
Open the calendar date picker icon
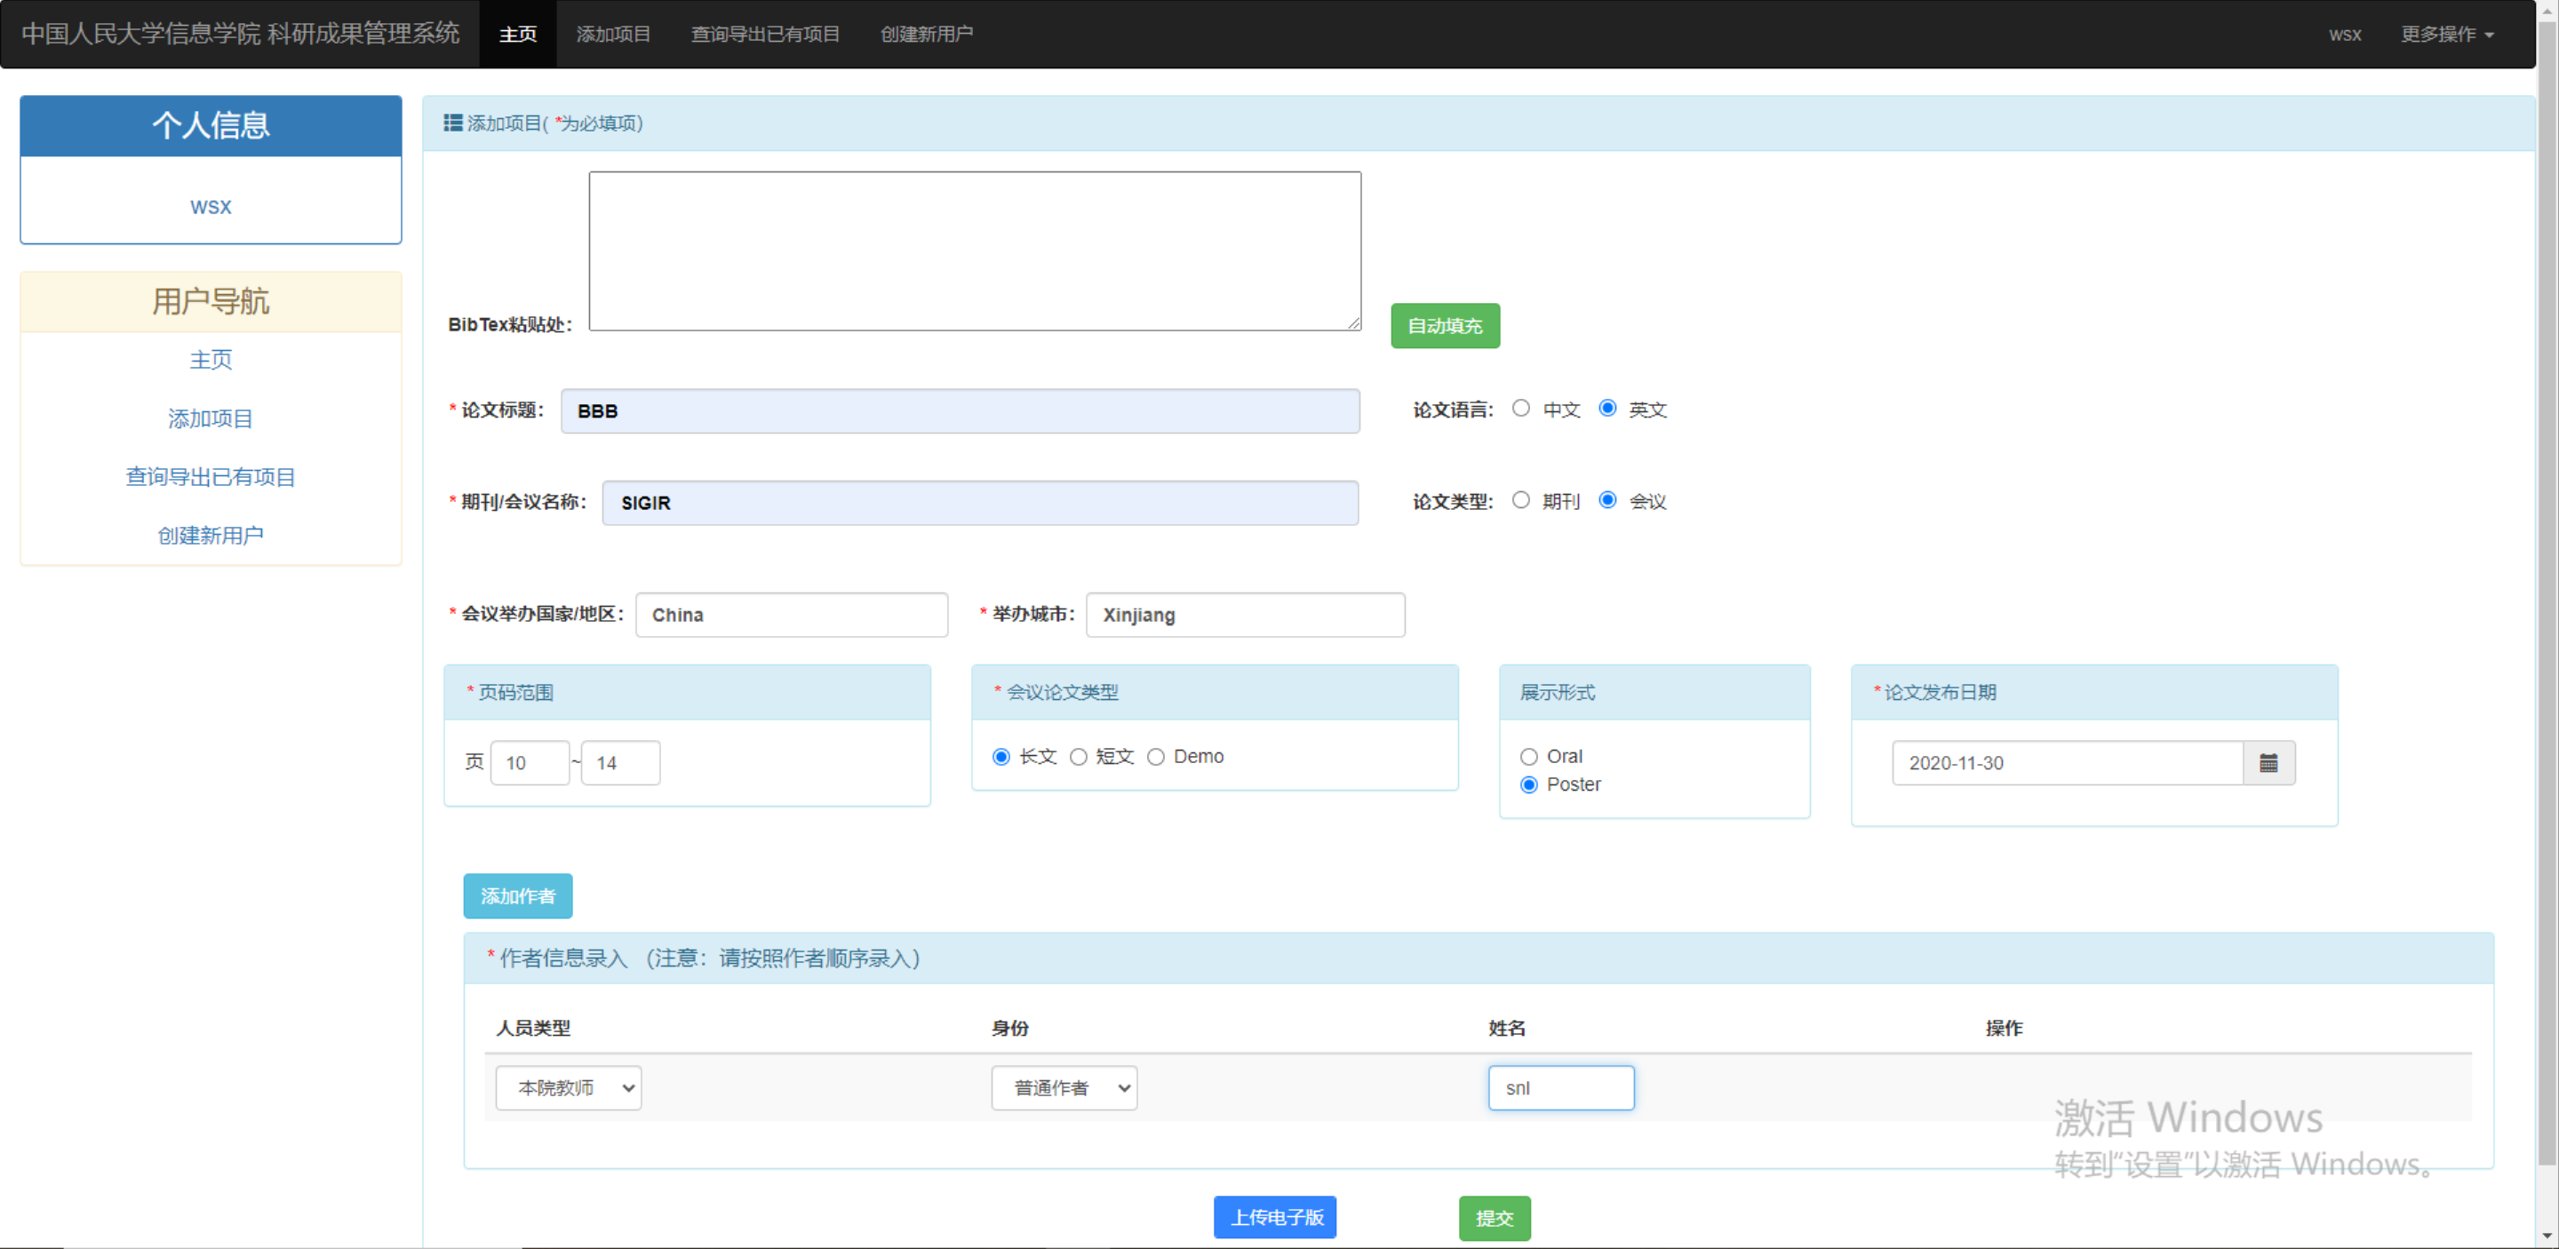pyautogui.click(x=2268, y=762)
